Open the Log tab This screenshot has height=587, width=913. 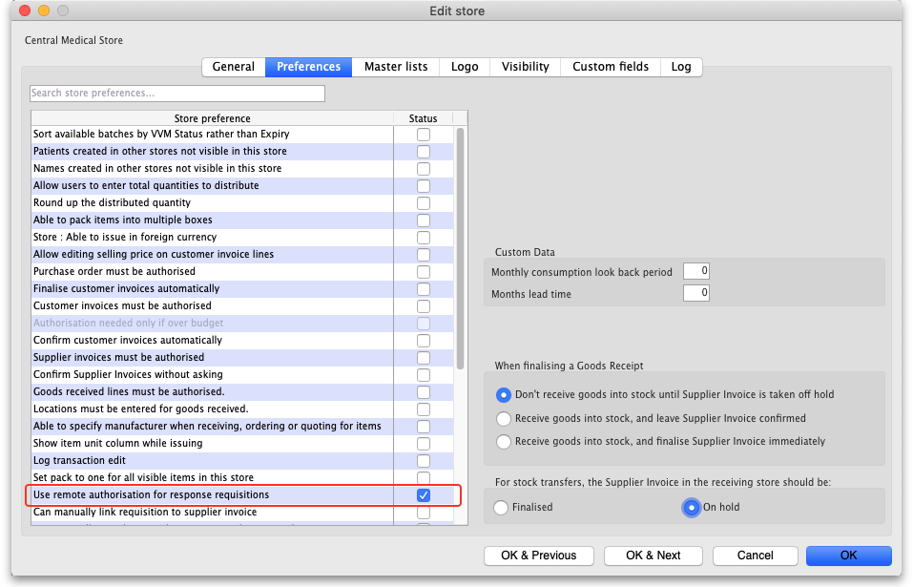681,67
